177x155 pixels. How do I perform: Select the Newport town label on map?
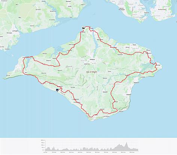pyautogui.click(x=92, y=60)
